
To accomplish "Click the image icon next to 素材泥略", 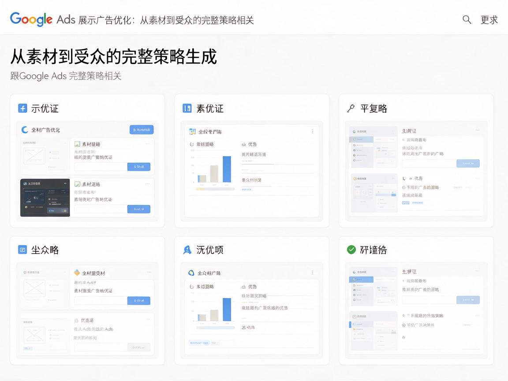I will tap(77, 184).
